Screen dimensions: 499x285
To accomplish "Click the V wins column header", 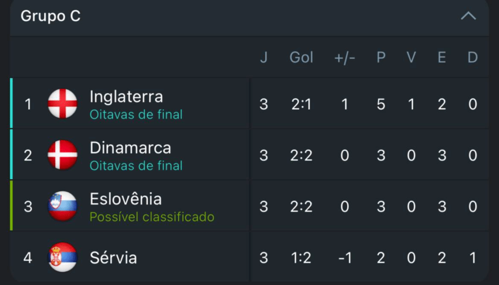I will click(x=411, y=57).
